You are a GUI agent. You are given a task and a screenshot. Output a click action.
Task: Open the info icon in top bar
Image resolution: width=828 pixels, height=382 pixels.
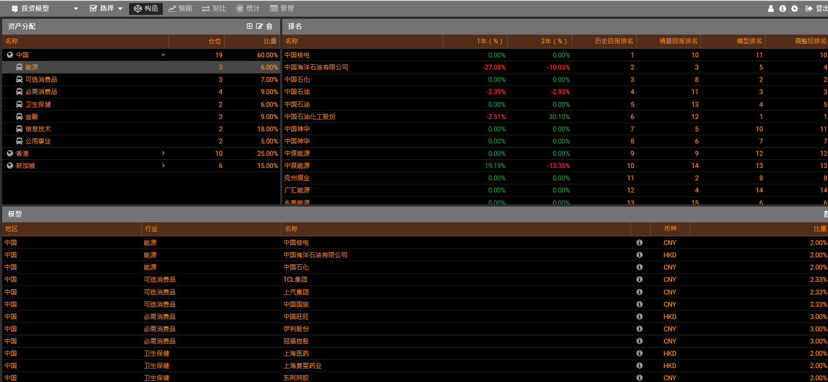(782, 8)
